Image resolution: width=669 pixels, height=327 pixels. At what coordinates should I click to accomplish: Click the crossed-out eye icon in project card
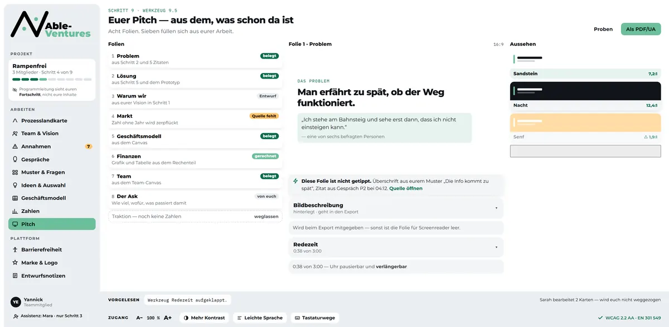point(15,89)
